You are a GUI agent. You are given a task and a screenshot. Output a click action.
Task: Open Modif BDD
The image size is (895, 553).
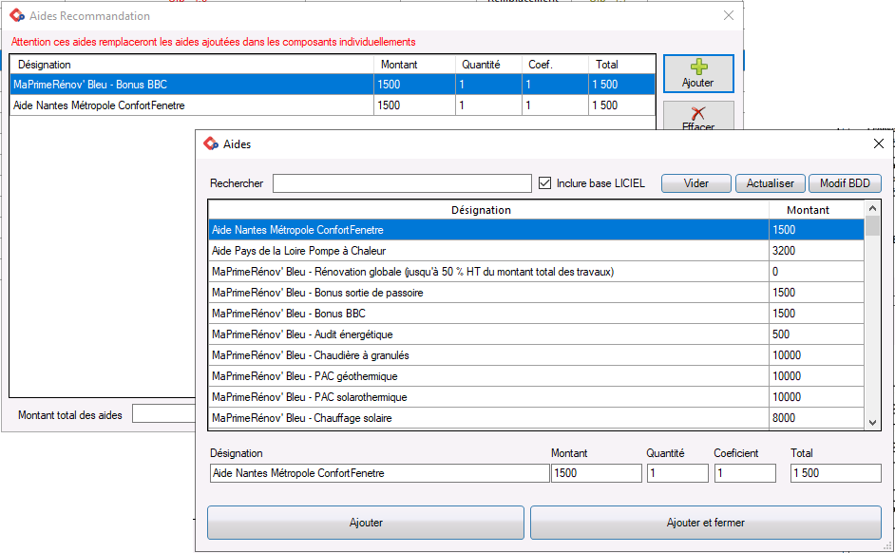(x=845, y=182)
